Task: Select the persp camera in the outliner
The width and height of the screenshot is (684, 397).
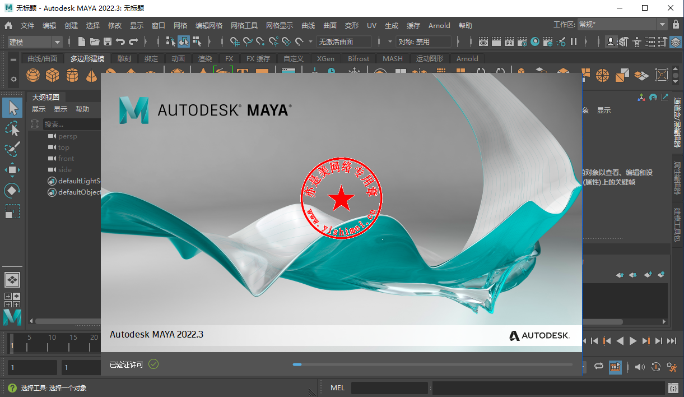Action: 68,136
